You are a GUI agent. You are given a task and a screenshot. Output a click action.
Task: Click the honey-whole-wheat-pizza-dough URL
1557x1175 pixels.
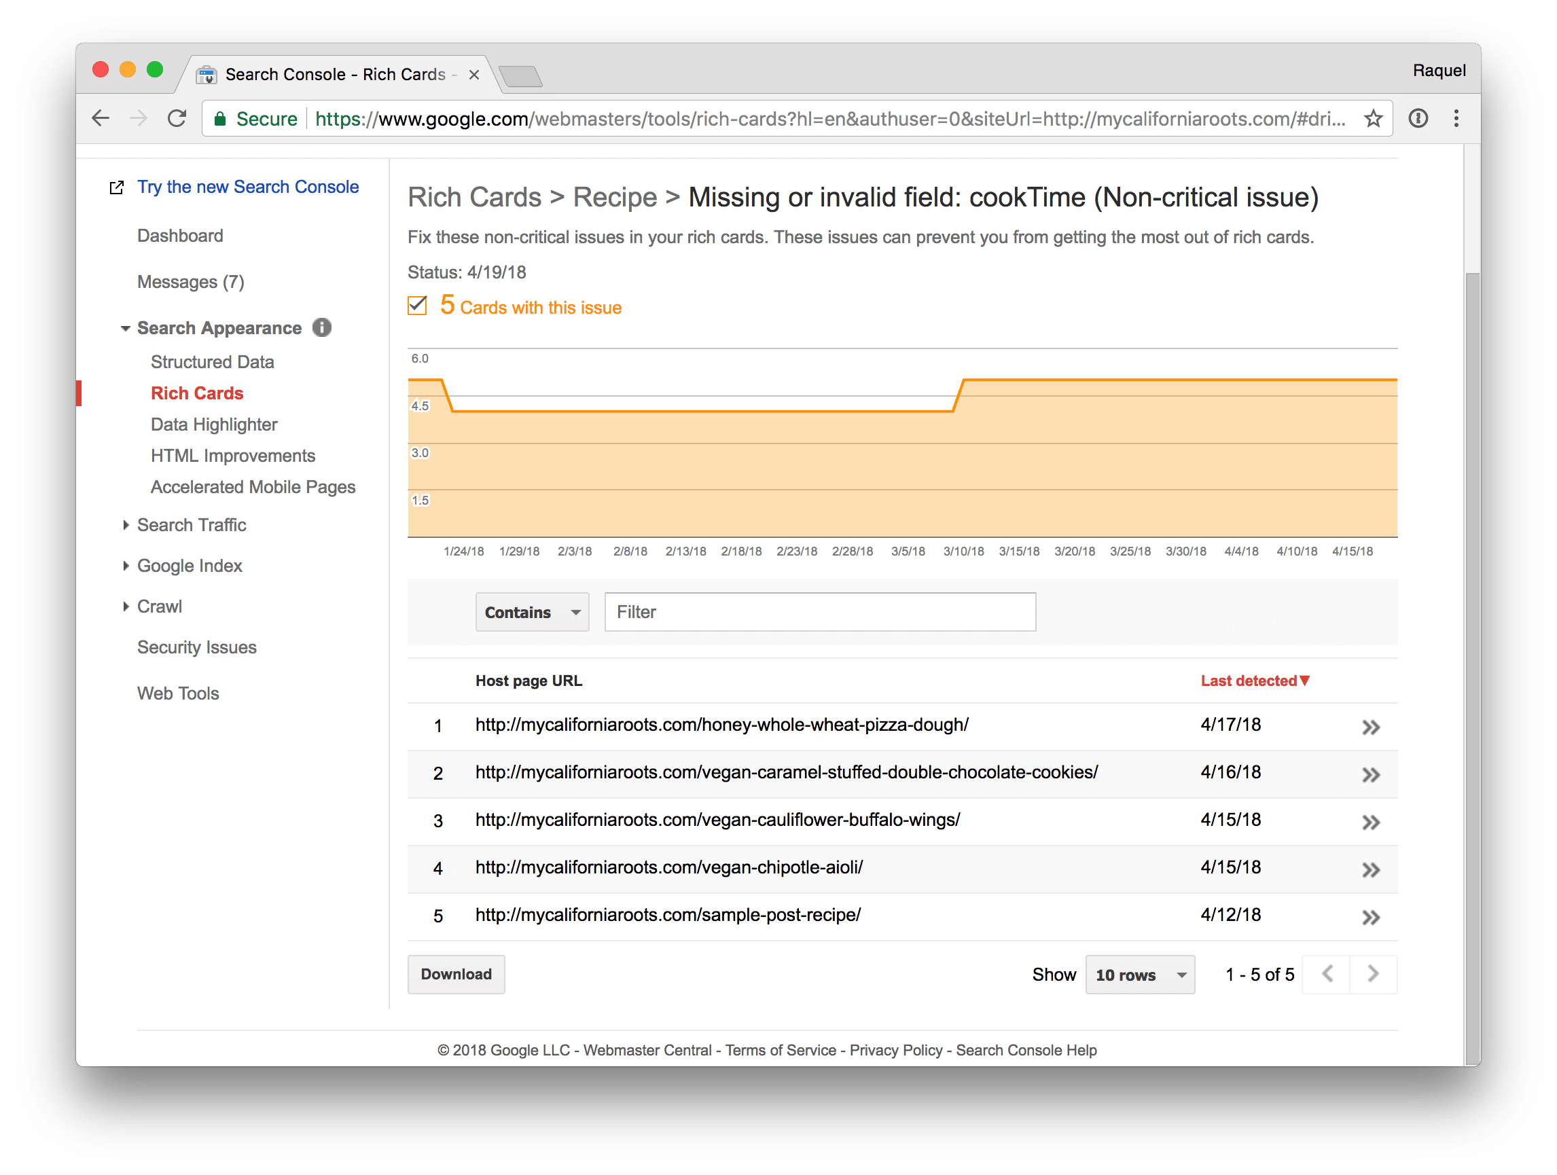click(x=721, y=725)
